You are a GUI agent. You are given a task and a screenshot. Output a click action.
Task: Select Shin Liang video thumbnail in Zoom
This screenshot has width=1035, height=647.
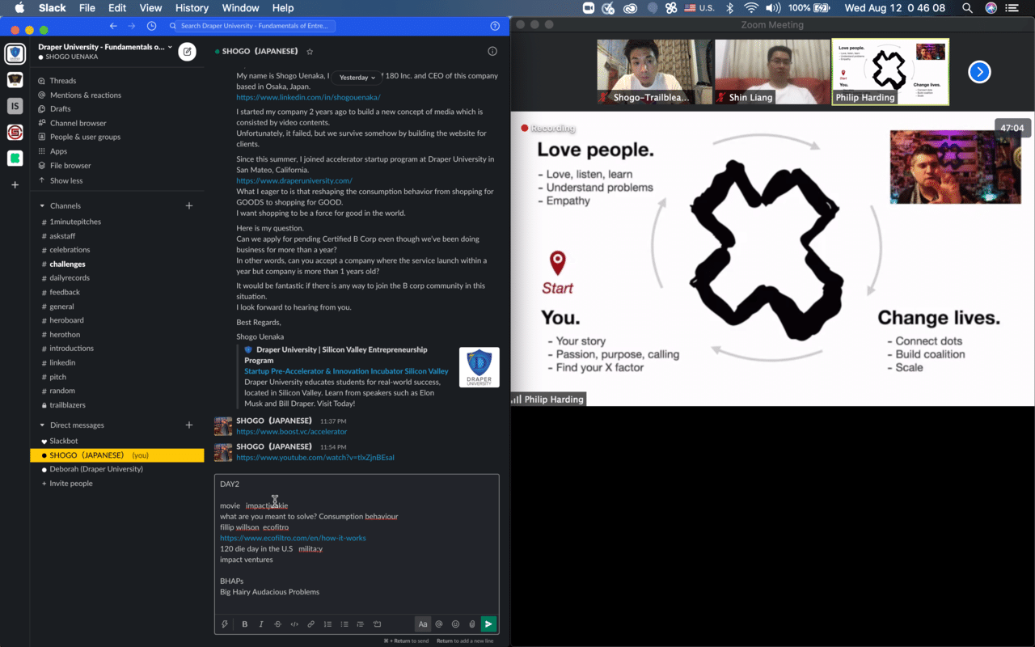(772, 72)
